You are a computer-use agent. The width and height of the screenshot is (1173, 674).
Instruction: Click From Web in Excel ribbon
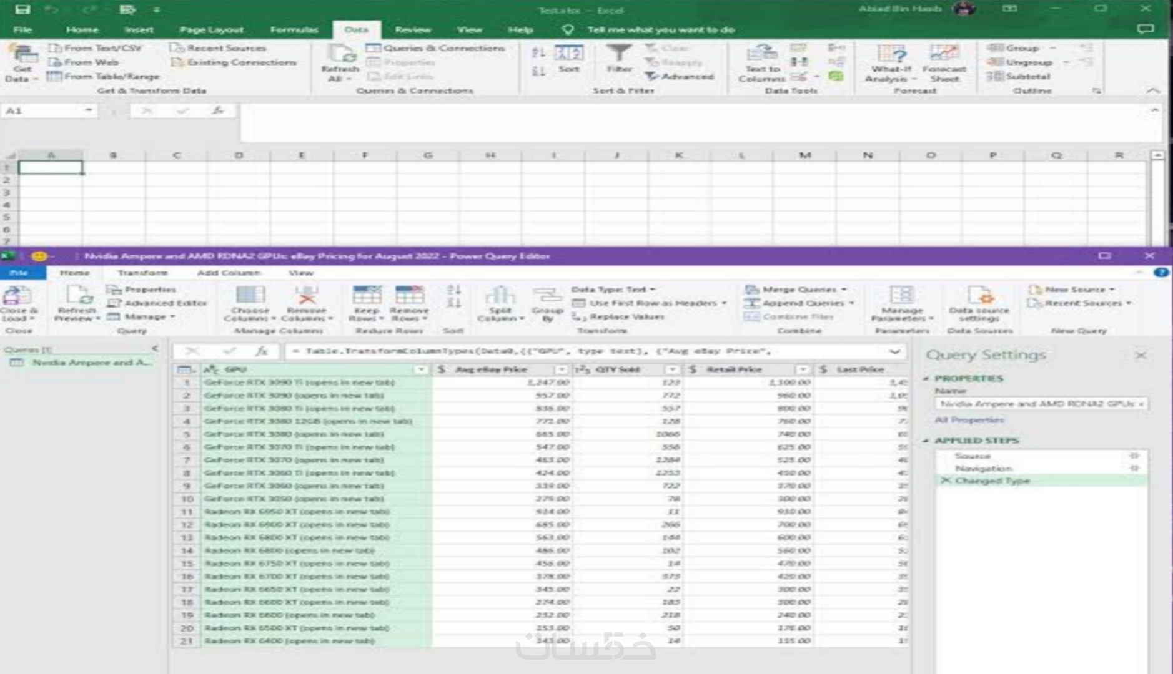click(x=84, y=62)
